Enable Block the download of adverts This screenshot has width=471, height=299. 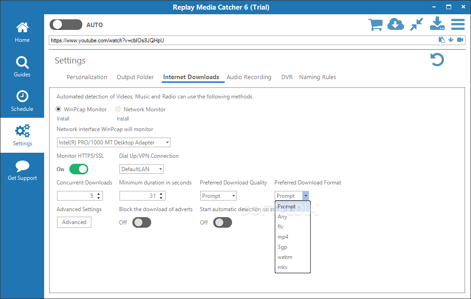(142, 223)
